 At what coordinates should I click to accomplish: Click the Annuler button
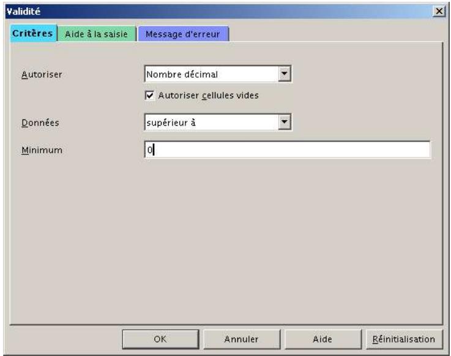(242, 339)
